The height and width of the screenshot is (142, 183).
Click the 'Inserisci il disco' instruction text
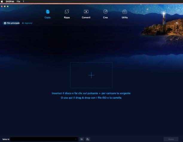(x=91, y=93)
